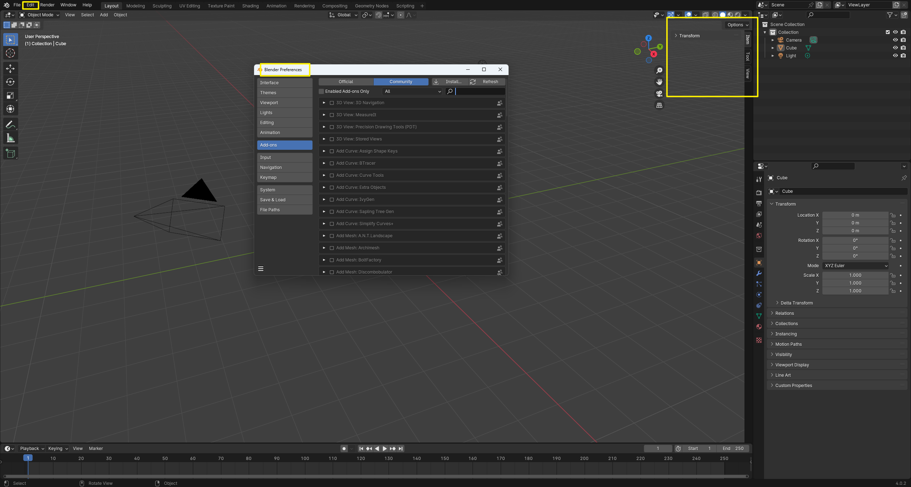The height and width of the screenshot is (487, 911).
Task: Activate the Measure tool
Action: 10,138
